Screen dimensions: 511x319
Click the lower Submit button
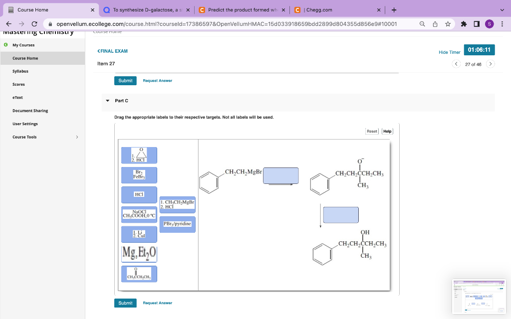coord(125,303)
